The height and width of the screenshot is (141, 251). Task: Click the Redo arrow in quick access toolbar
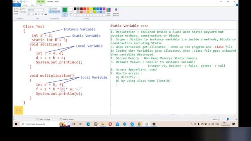(24, 2)
